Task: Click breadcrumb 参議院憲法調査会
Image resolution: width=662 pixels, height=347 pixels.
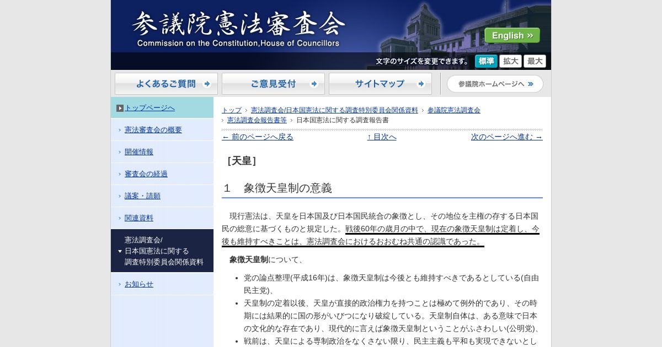Action: (454, 110)
